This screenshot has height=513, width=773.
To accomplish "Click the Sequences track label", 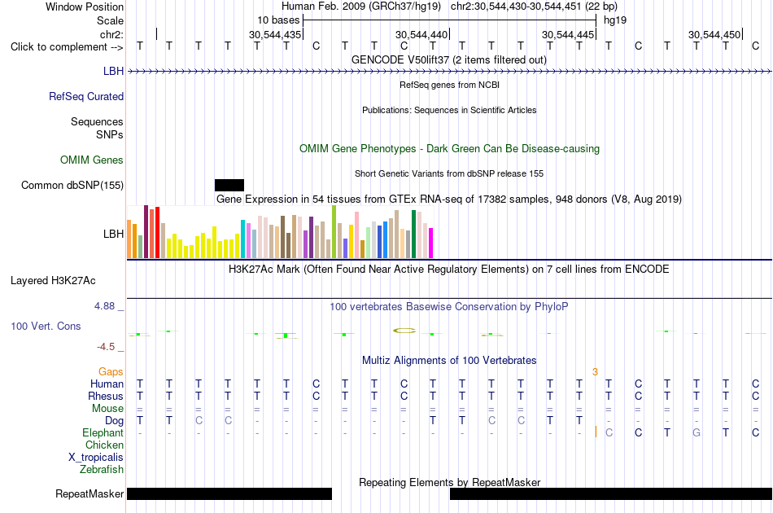I will click(97, 122).
